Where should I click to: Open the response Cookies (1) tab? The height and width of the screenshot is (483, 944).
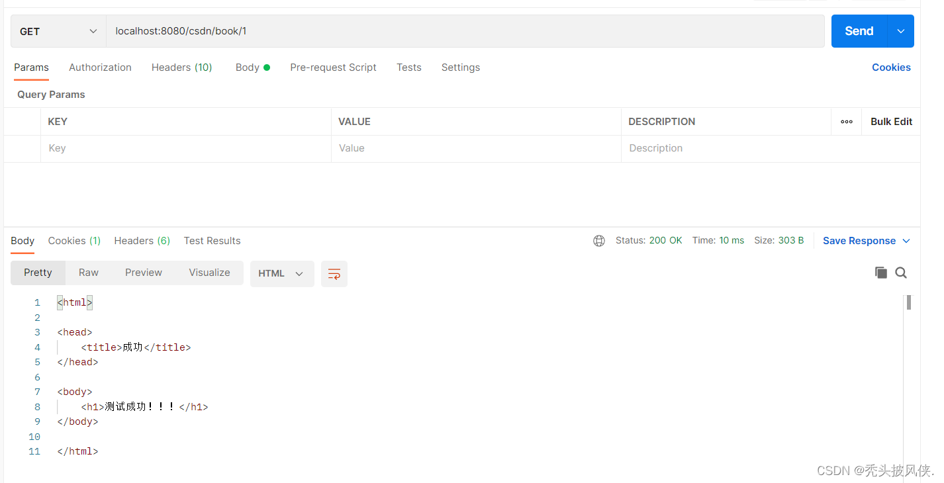click(74, 241)
